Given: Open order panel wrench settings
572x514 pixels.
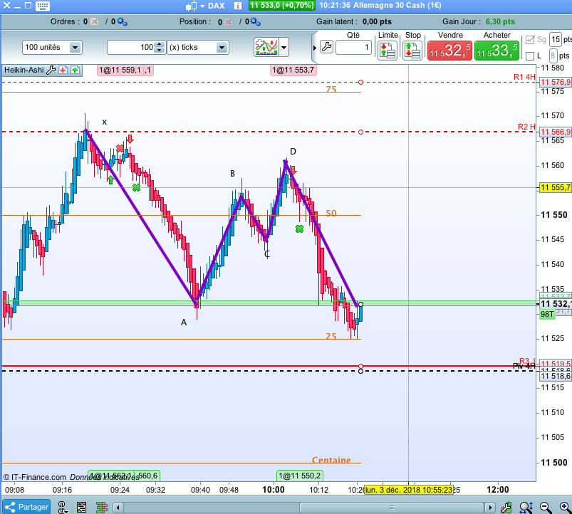Looking at the screenshot, I should [326, 47].
